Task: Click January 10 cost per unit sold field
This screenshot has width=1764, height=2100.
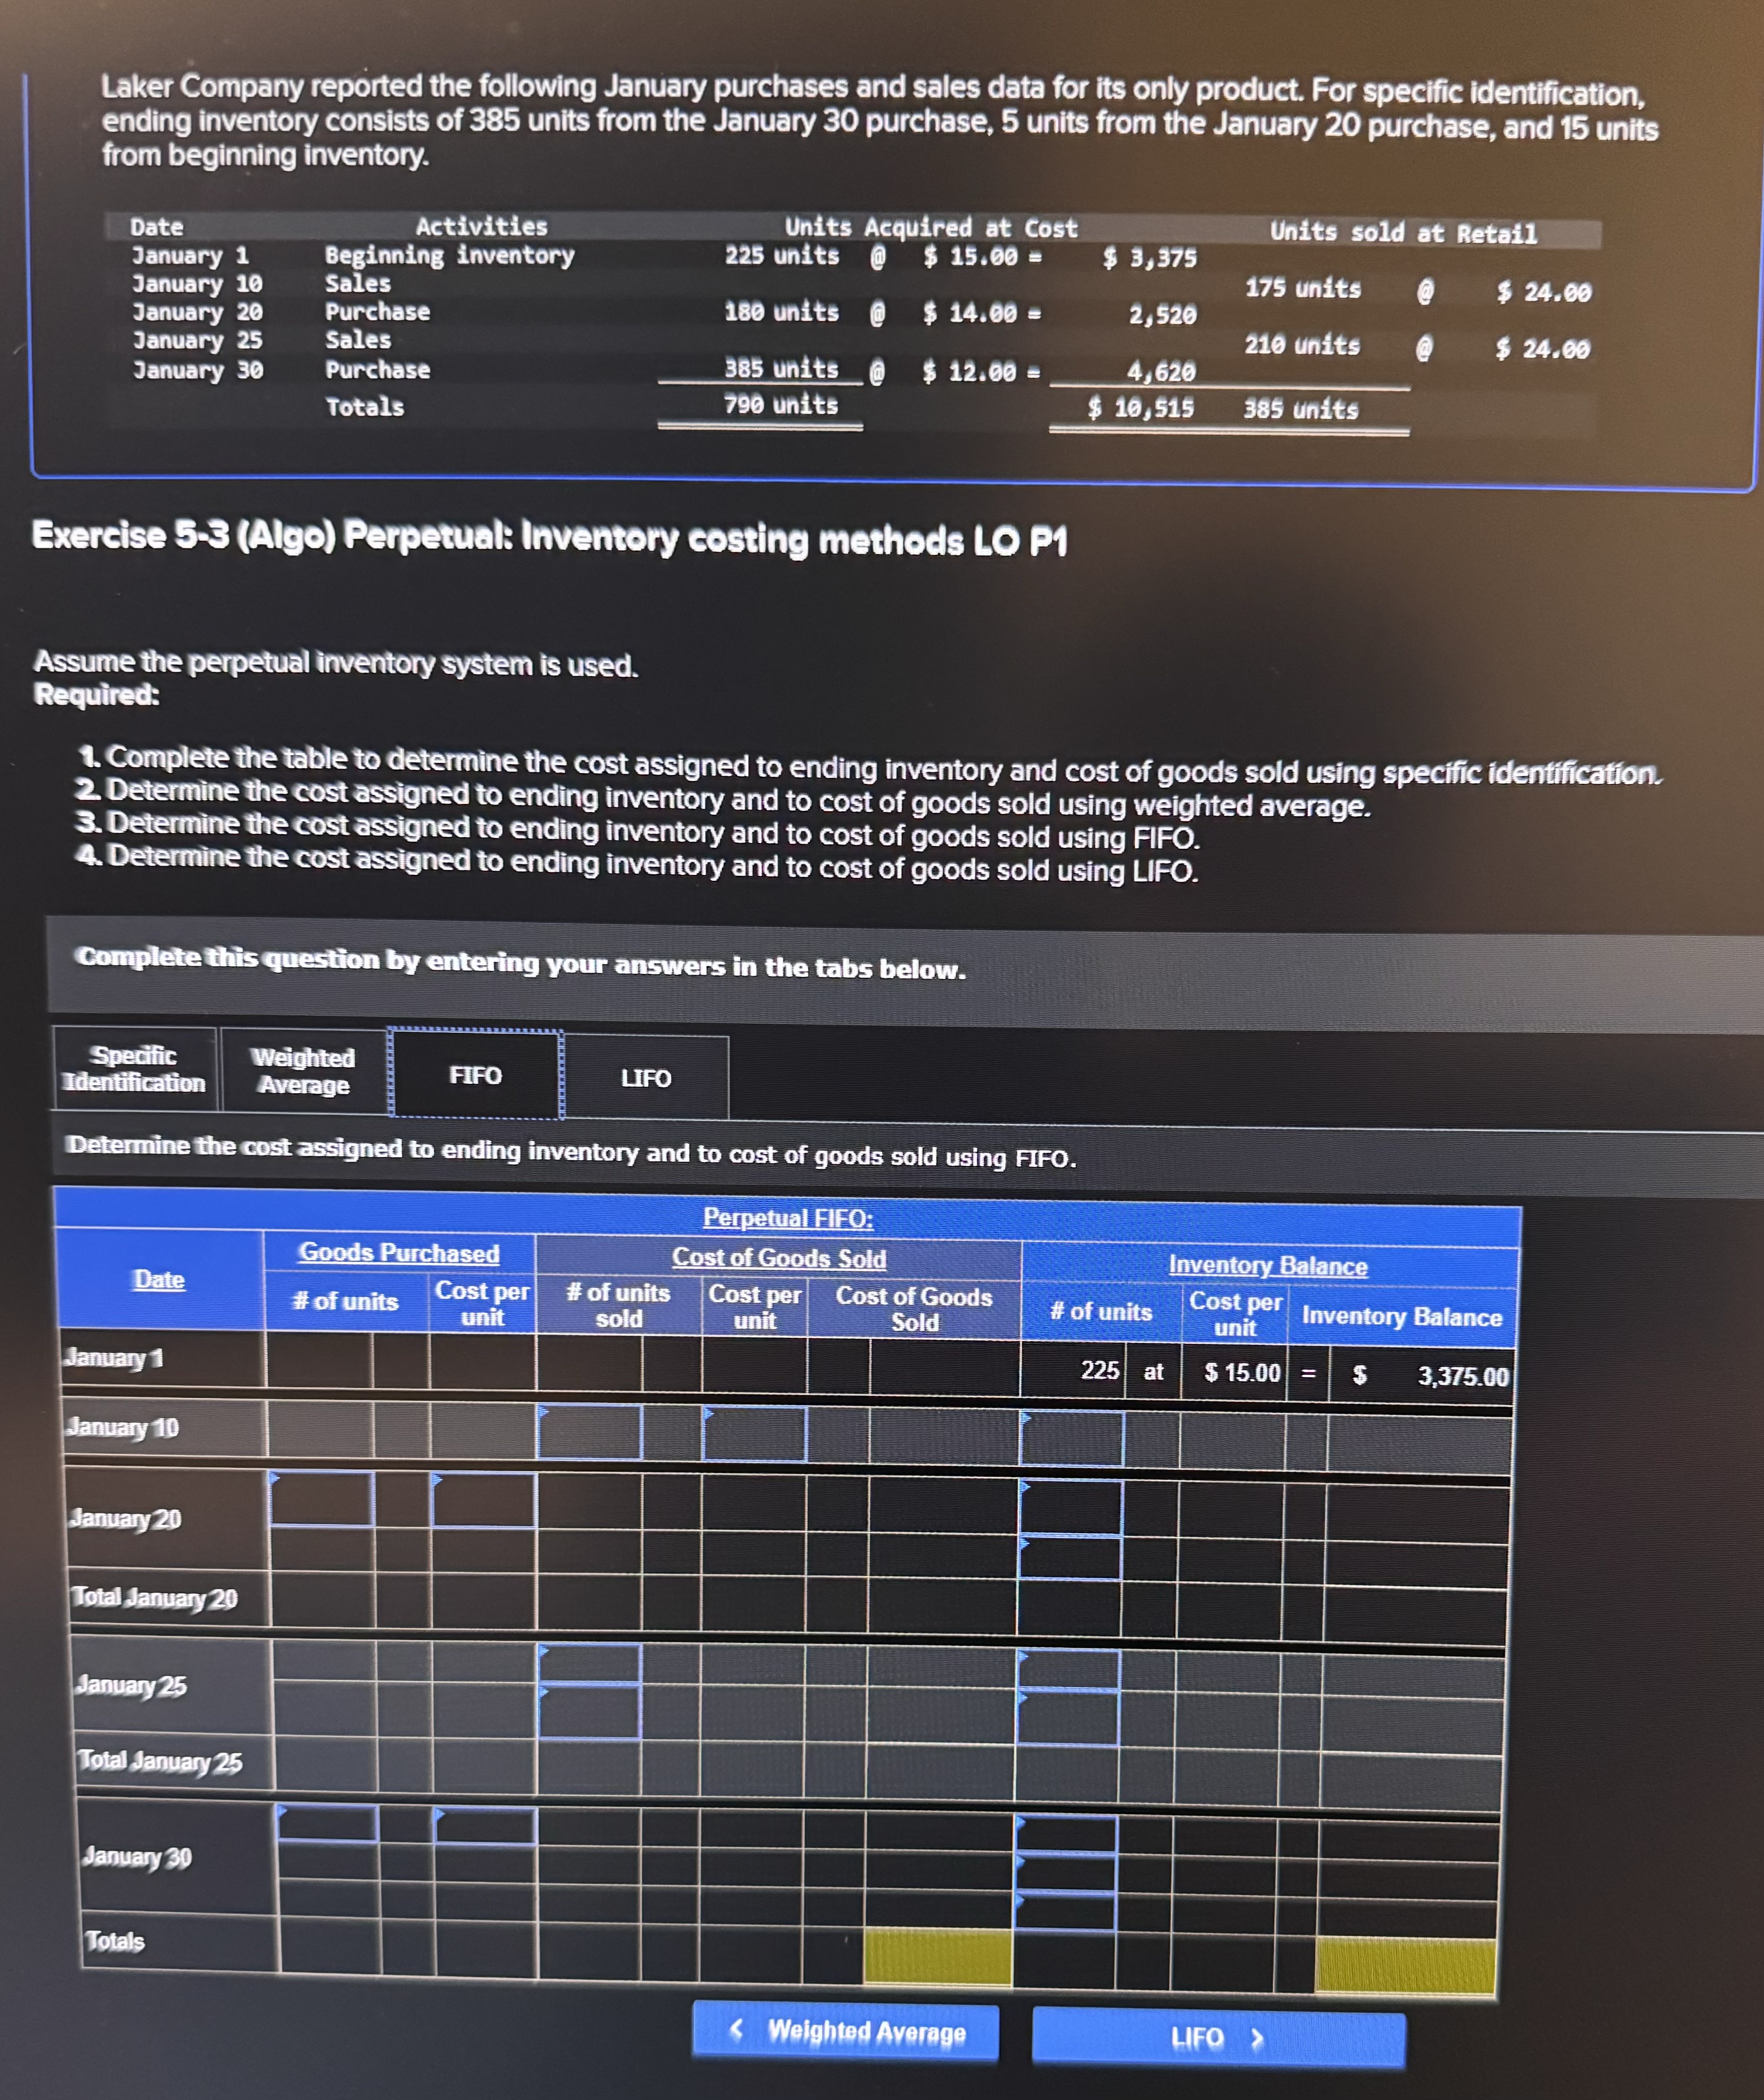Action: click(754, 1434)
